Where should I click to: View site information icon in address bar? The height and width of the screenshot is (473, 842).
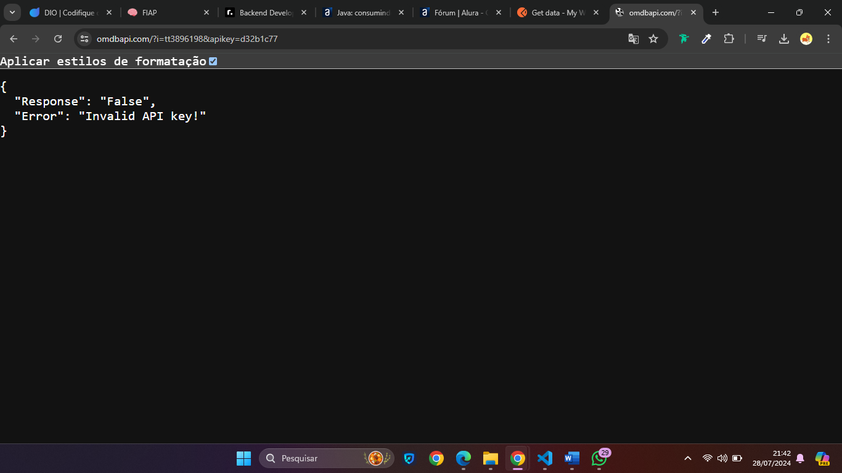[84, 39]
